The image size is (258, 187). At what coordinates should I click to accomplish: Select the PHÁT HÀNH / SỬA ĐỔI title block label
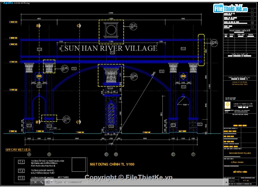point(240,31)
